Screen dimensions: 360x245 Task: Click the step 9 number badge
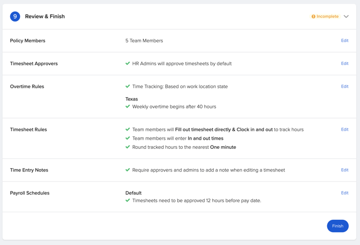click(15, 17)
